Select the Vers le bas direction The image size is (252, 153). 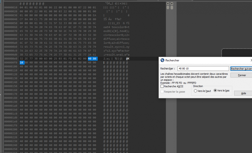[215, 91]
